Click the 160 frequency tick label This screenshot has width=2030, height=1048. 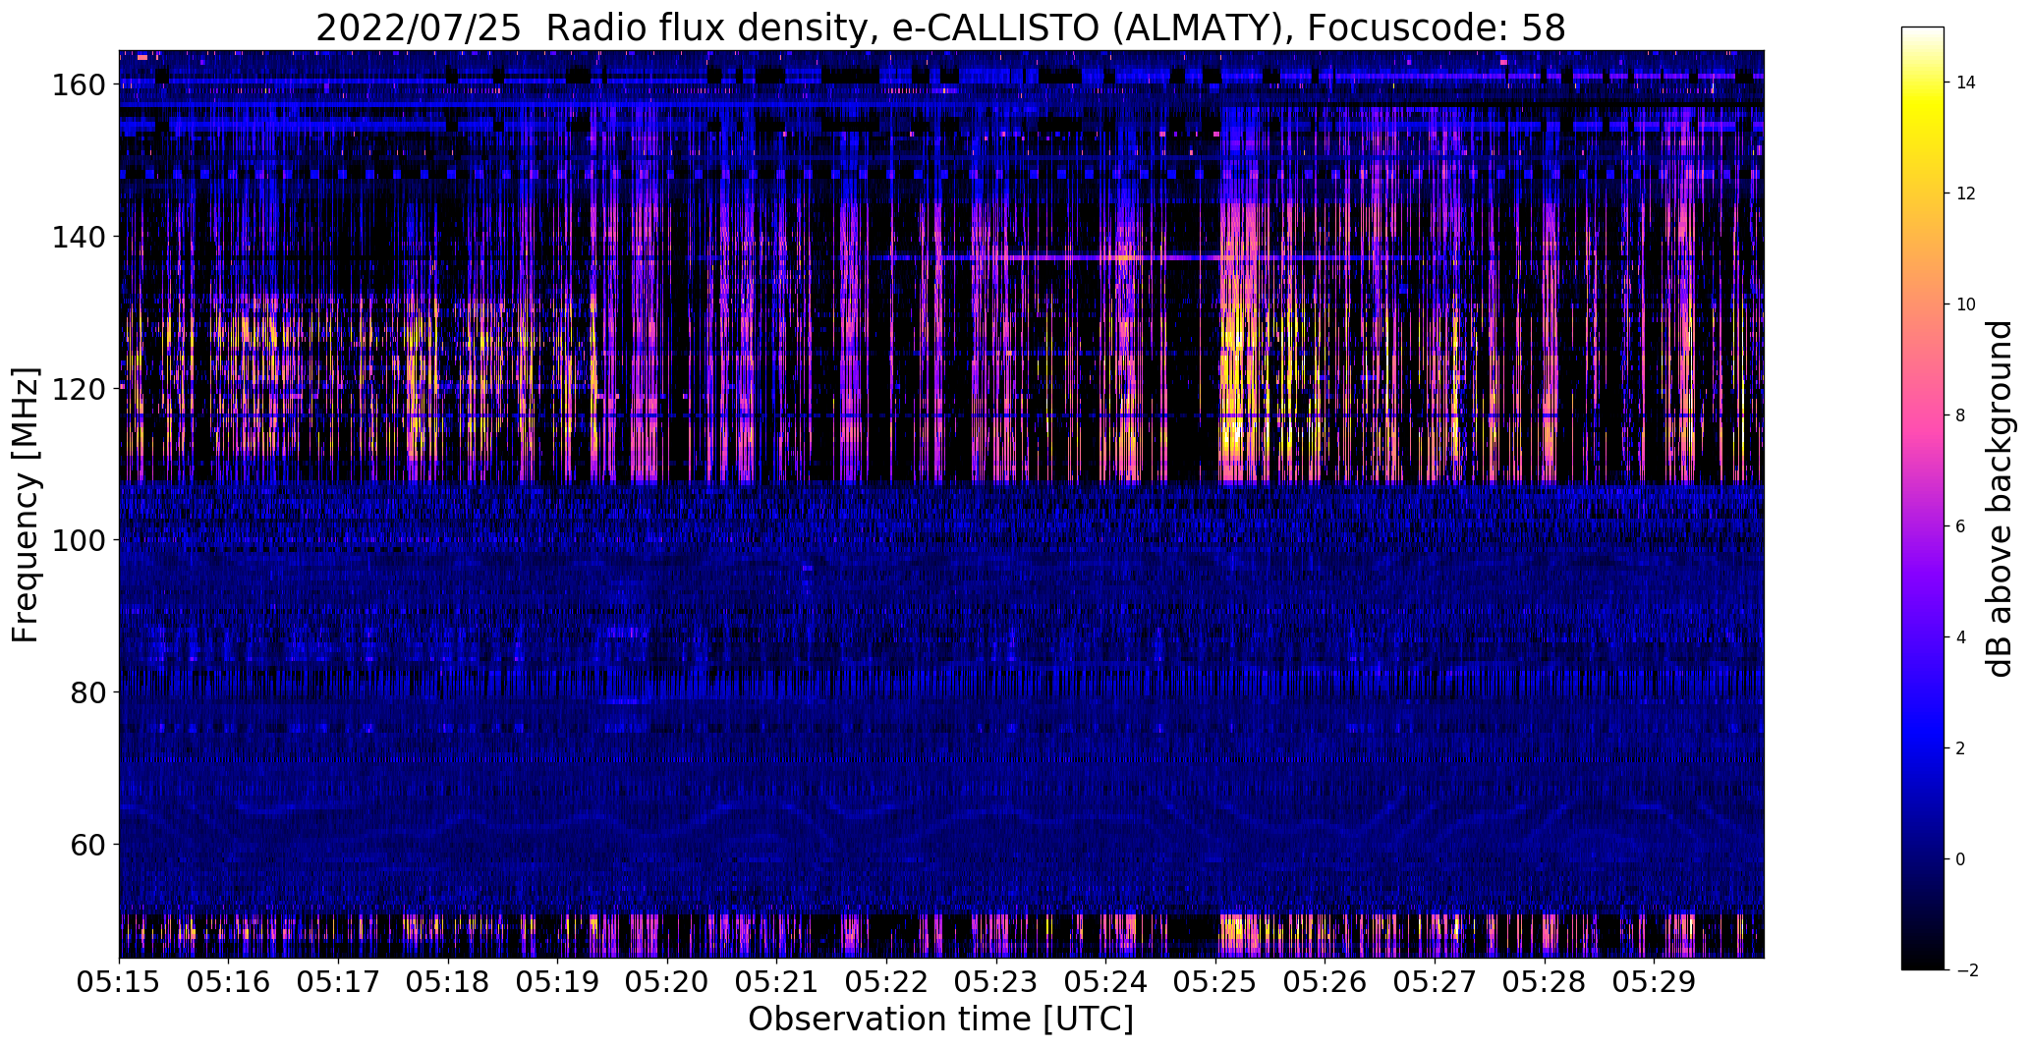[79, 85]
